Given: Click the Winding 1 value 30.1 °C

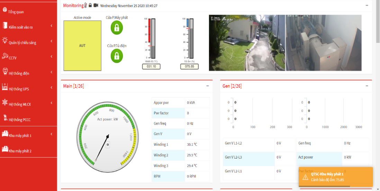Looking at the screenshot, I should click(192, 145).
